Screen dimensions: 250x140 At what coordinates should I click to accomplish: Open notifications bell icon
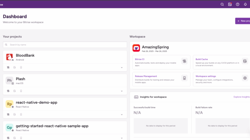click(245, 4)
